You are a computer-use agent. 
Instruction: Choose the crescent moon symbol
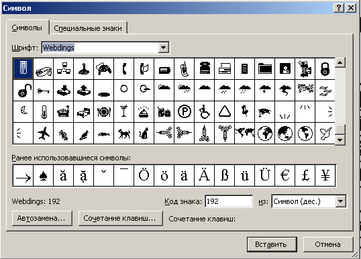[23, 112]
